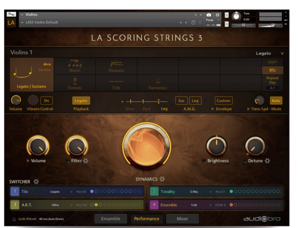The image size is (298, 228).
Task: Toggle the A.M.G. Leg button
Action: click(x=195, y=101)
